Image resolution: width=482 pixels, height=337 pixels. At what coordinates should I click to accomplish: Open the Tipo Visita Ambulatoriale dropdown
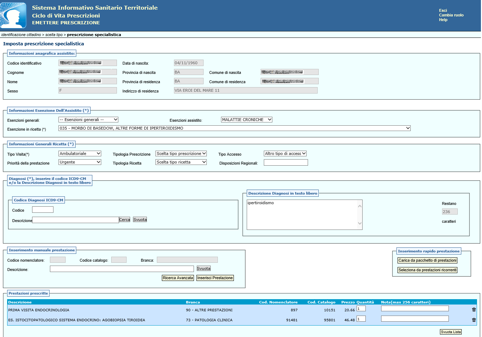80,154
